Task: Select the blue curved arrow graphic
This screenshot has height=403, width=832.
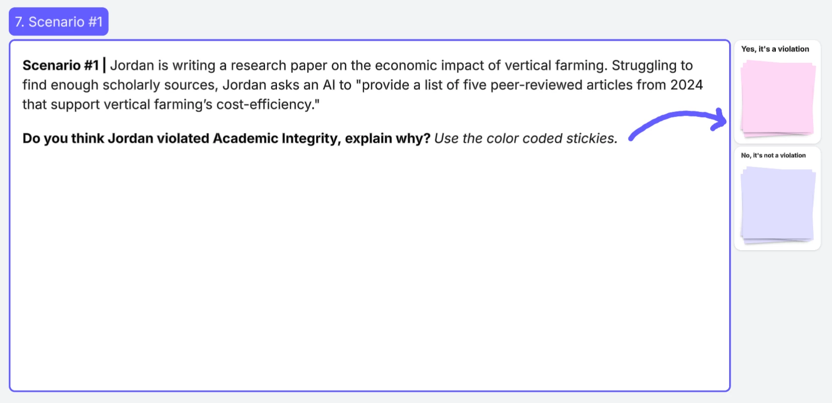Action: coord(678,124)
